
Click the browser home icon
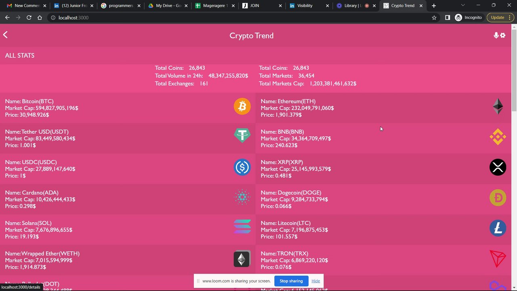click(40, 17)
